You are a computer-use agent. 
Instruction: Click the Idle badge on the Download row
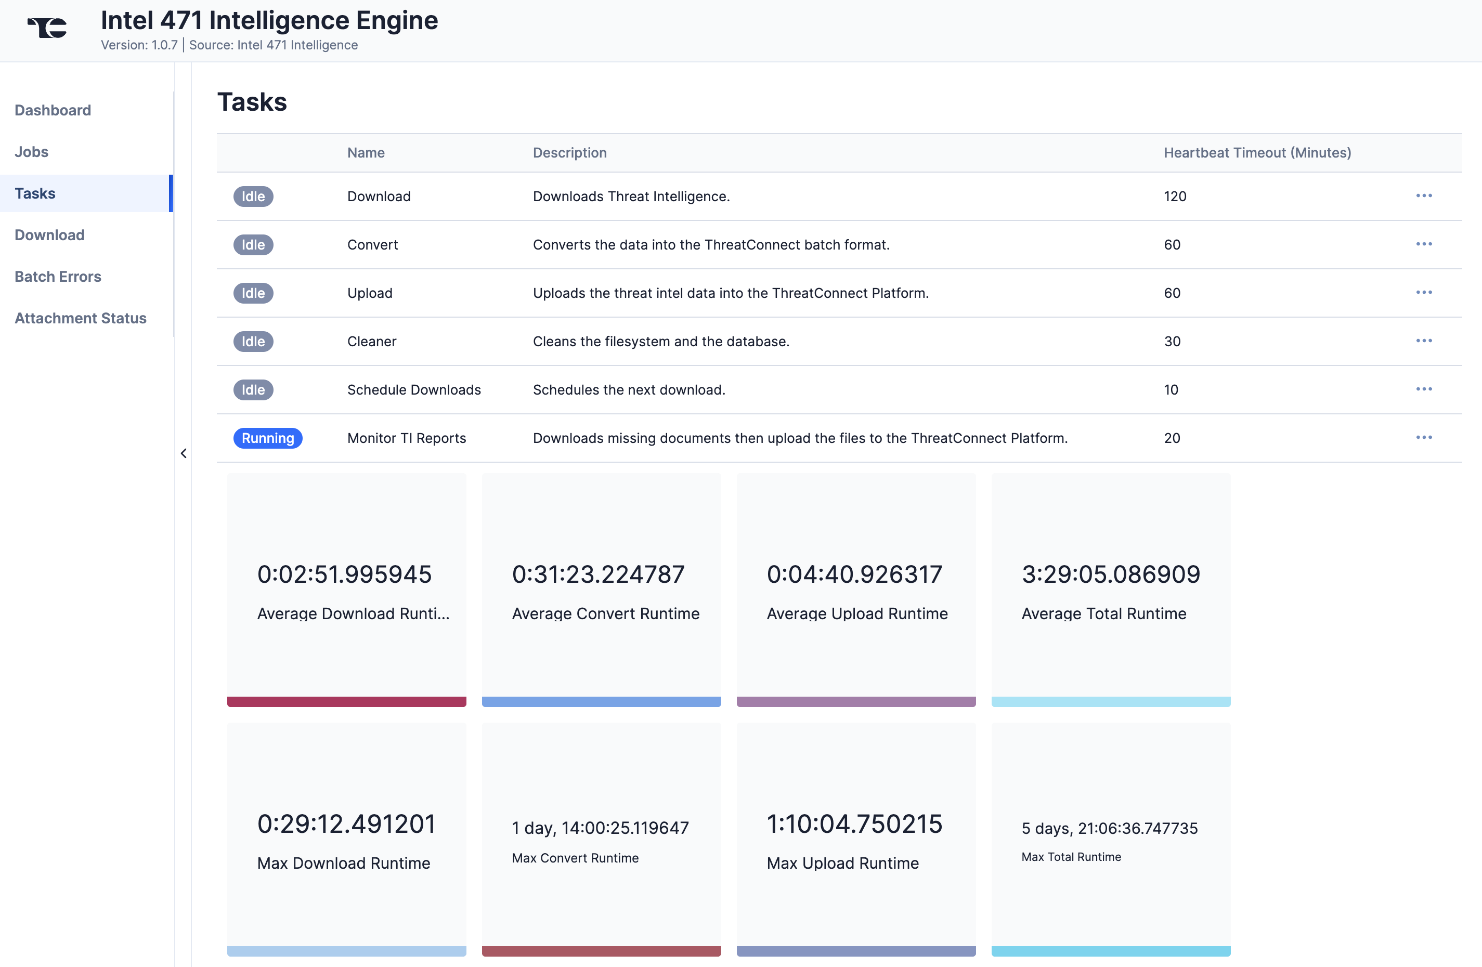(x=253, y=196)
